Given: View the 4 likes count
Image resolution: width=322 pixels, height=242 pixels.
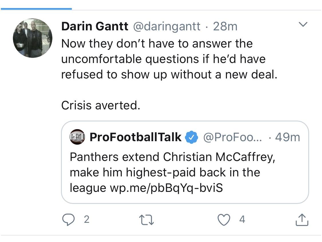Looking at the screenshot, I should pyautogui.click(x=242, y=220).
